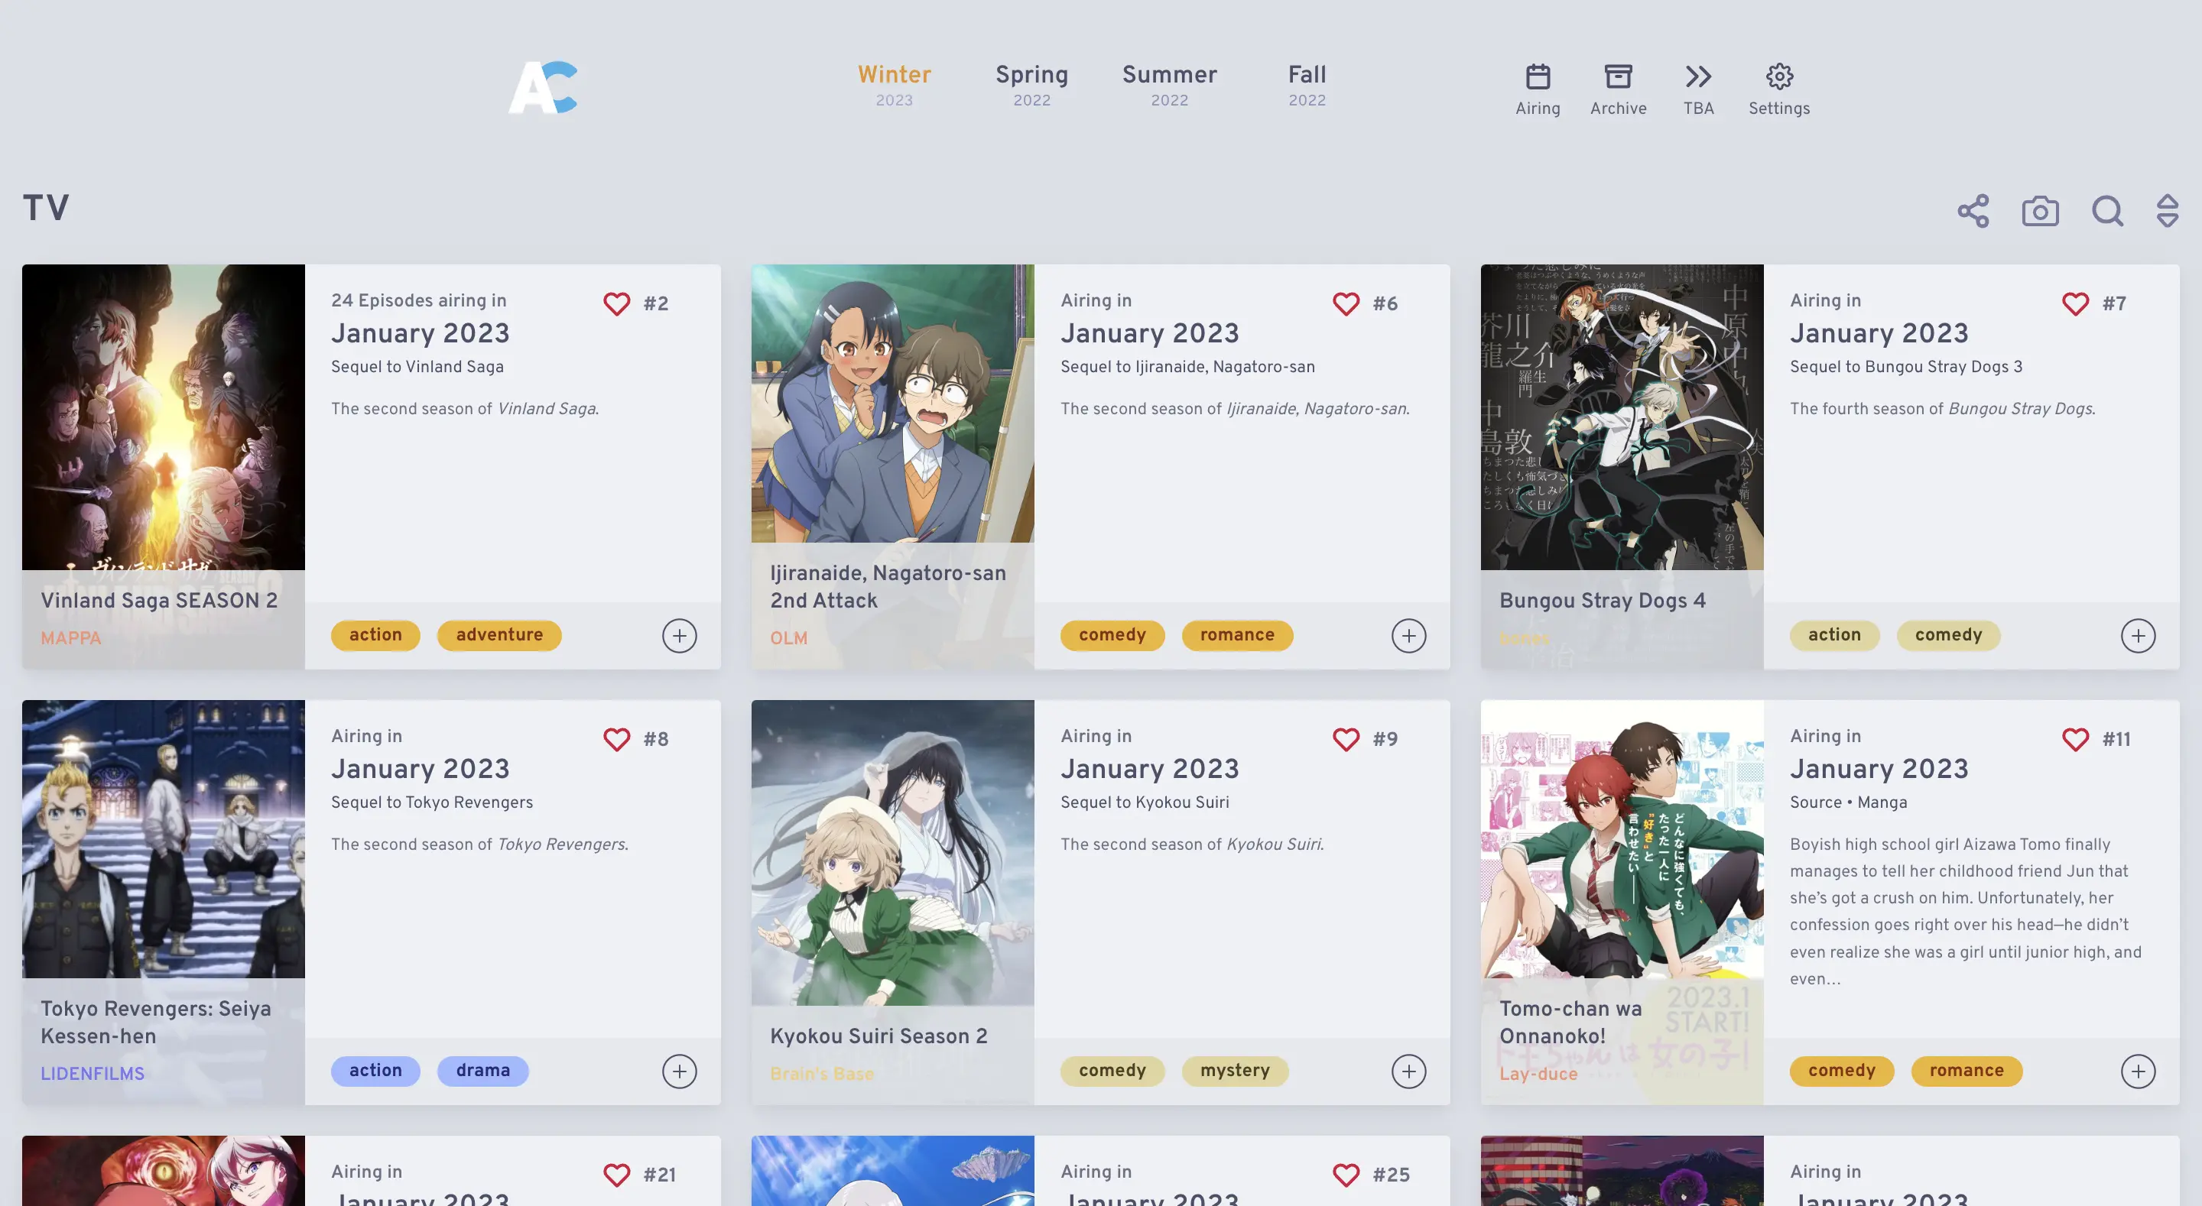Switch to Fall 2022 season tab
Viewport: 2202px width, 1206px height.
click(x=1307, y=85)
